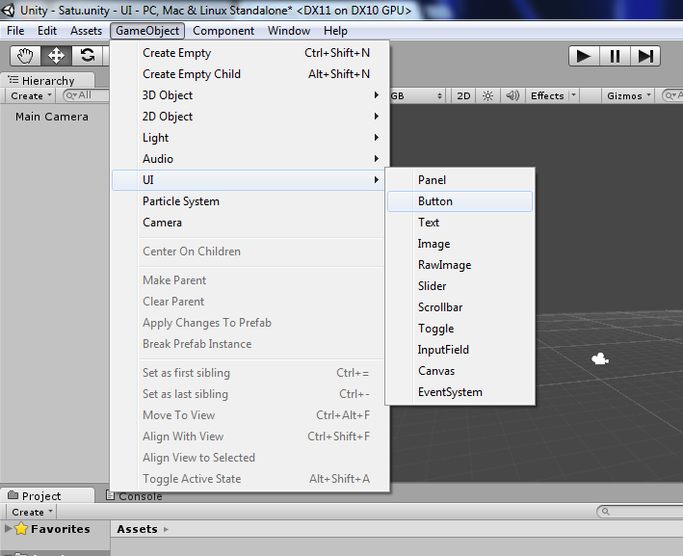Select the Hand tool

point(25,56)
